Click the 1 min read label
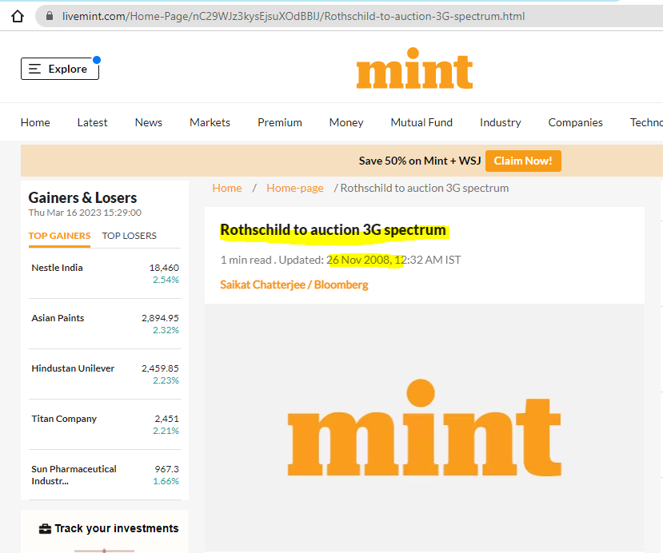 coord(246,260)
